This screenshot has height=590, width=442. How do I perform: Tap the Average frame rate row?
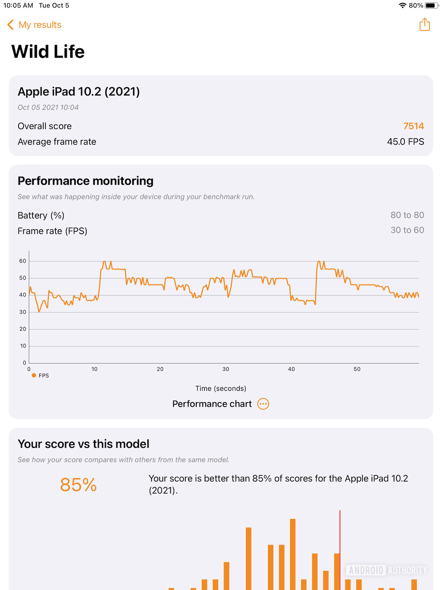(x=220, y=142)
